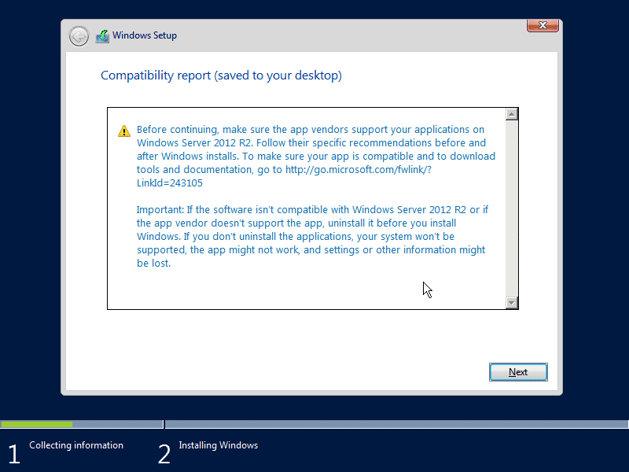Screen dimensions: 629x472
Task: Select the step 2 numeral indicator
Action: 164,454
